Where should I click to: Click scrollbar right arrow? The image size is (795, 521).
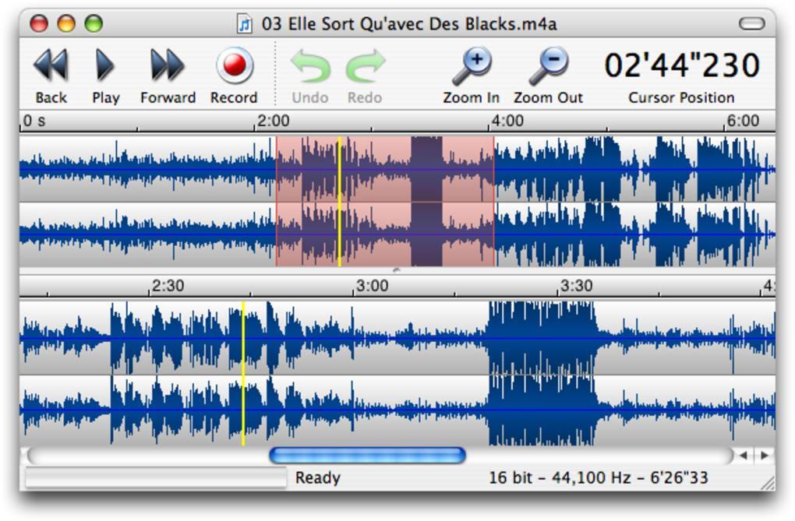coord(765,455)
